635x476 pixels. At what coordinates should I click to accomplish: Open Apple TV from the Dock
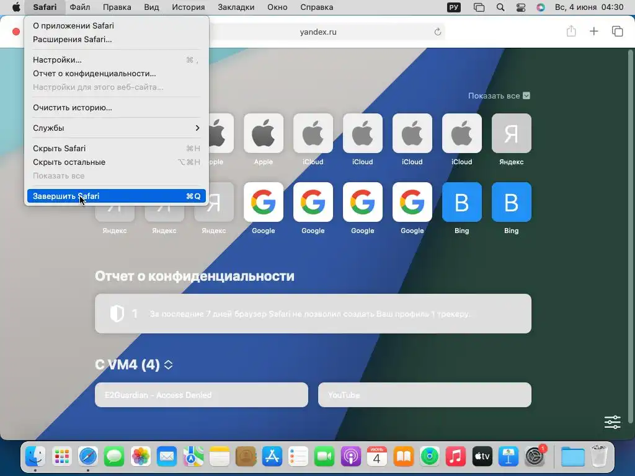482,457
